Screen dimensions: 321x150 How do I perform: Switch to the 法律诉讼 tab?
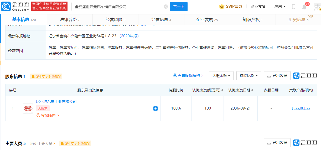click(x=70, y=20)
